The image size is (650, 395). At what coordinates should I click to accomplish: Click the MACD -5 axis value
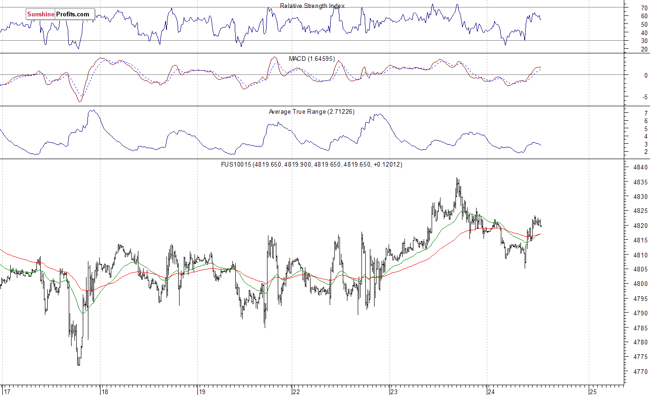[x=645, y=97]
